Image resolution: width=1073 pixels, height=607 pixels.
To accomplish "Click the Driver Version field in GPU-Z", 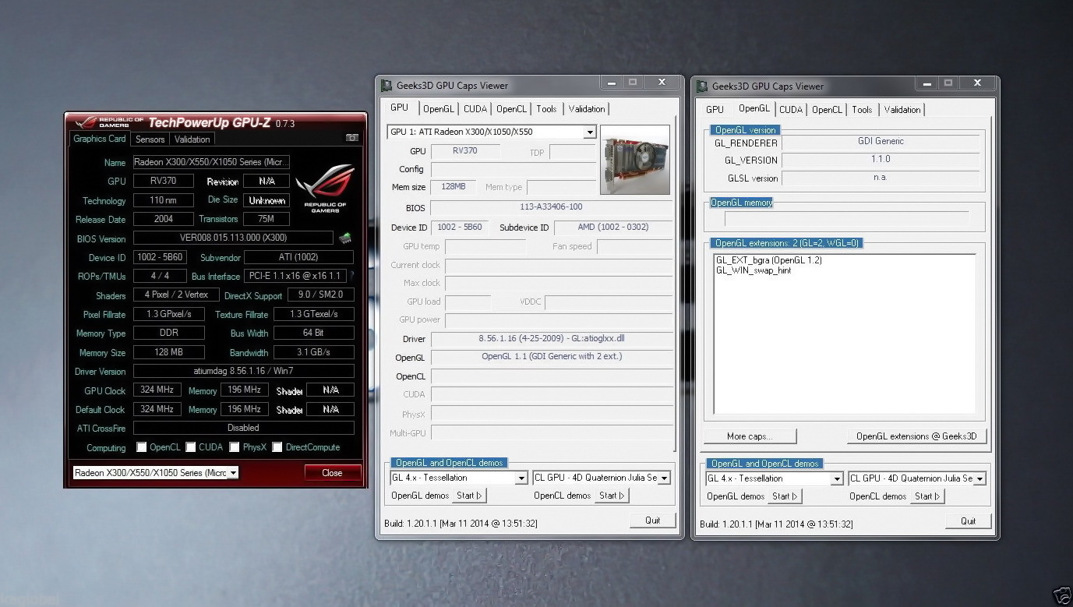I will 244,372.
